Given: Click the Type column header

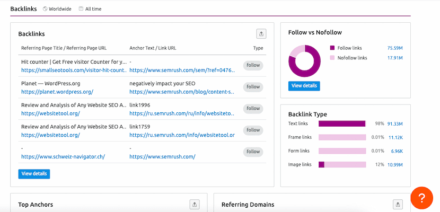Looking at the screenshot, I should [x=258, y=48].
